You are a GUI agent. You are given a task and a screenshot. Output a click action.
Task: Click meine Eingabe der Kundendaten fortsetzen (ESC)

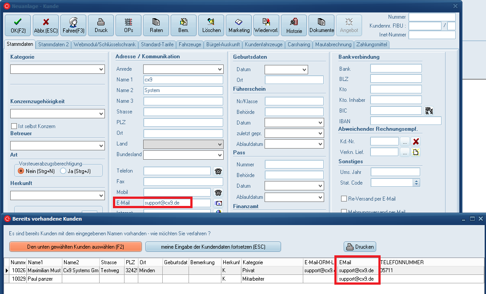(x=213, y=246)
